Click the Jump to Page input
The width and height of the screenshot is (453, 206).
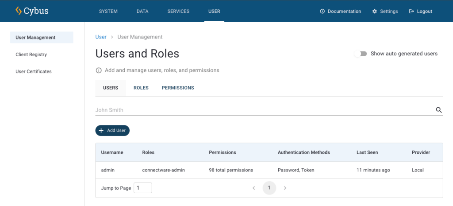click(143, 188)
